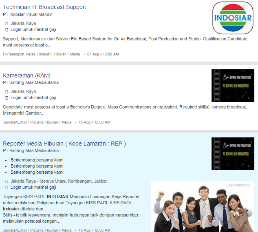The image size is (258, 232).
Task: Click salary icon in Reporter Media Hiburan listing
Action: (x=7, y=188)
